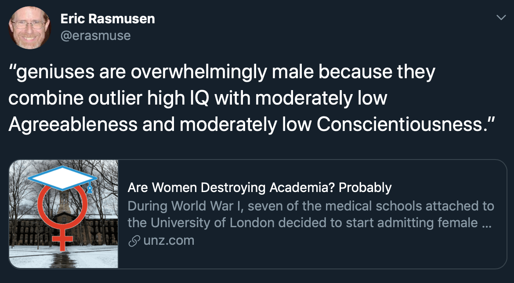Click the word "Probably" in card title
The image size is (514, 283).
coord(365,188)
